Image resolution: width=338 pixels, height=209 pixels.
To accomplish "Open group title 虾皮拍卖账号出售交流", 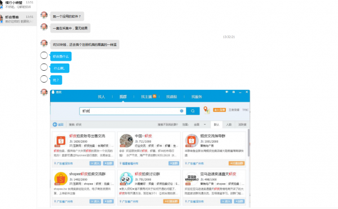I will [87, 136].
